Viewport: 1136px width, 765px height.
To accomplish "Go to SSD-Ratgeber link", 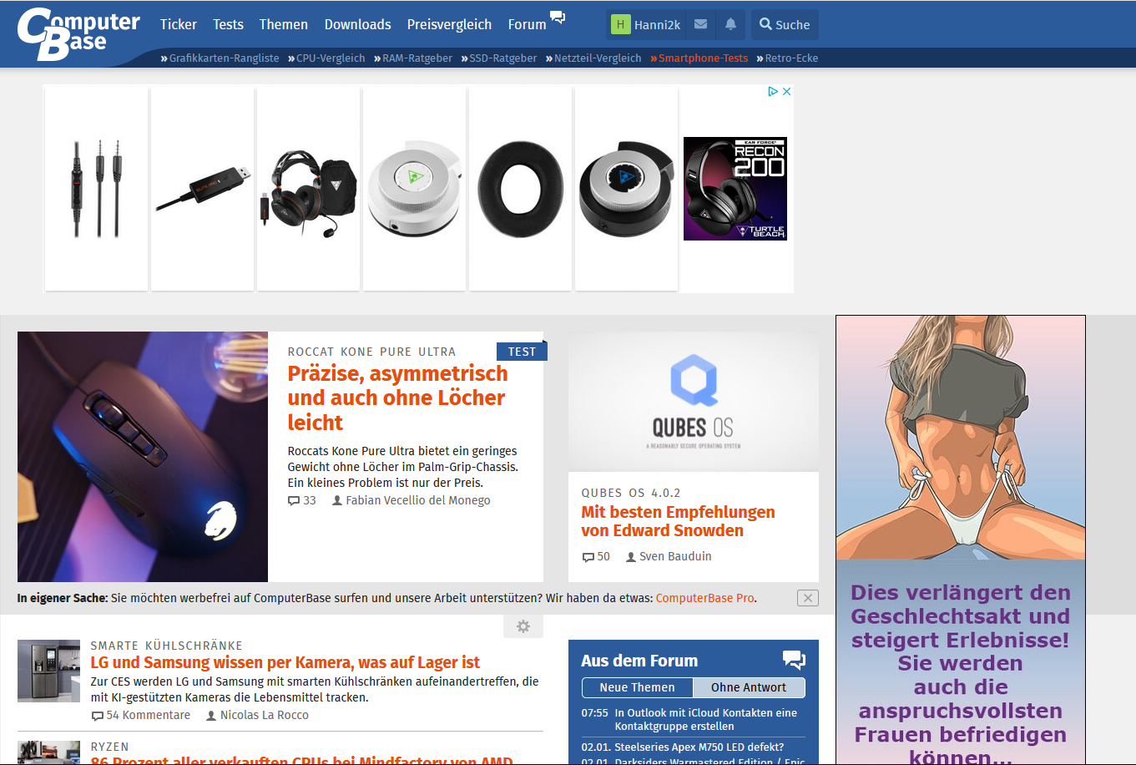I will (x=498, y=58).
